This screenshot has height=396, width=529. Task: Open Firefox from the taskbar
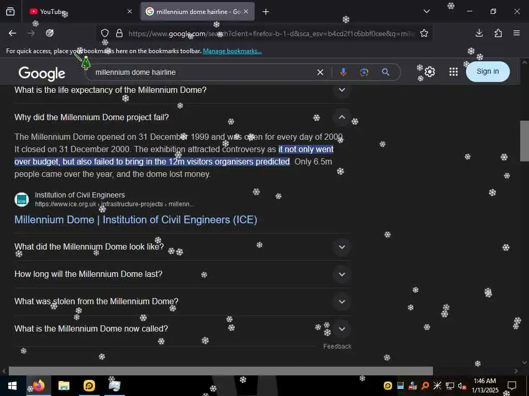click(x=38, y=386)
